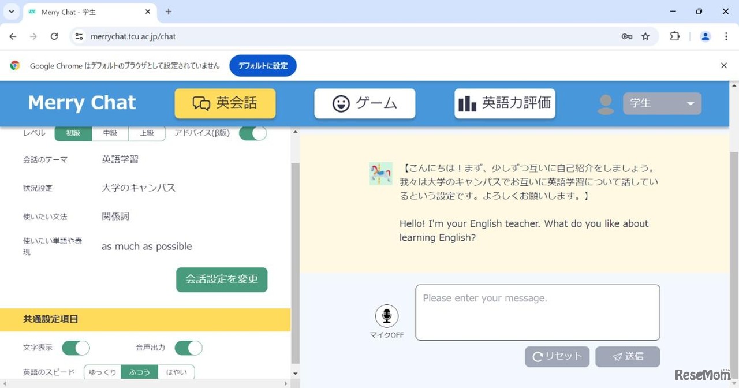Screen dimensions: 739x388
Task: Close the Merry Chat browser tab
Action: pos(148,12)
